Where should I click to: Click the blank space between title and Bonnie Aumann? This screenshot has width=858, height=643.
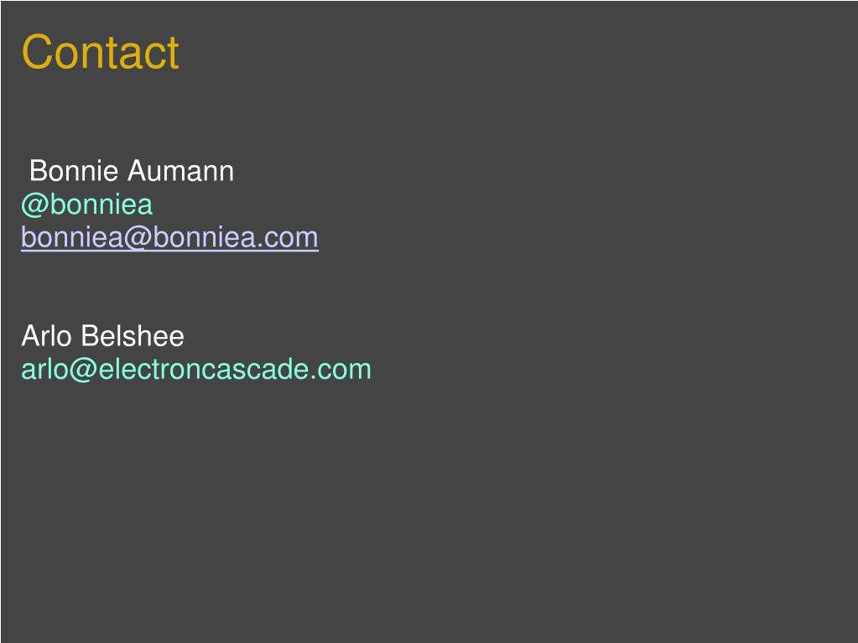coord(252,113)
